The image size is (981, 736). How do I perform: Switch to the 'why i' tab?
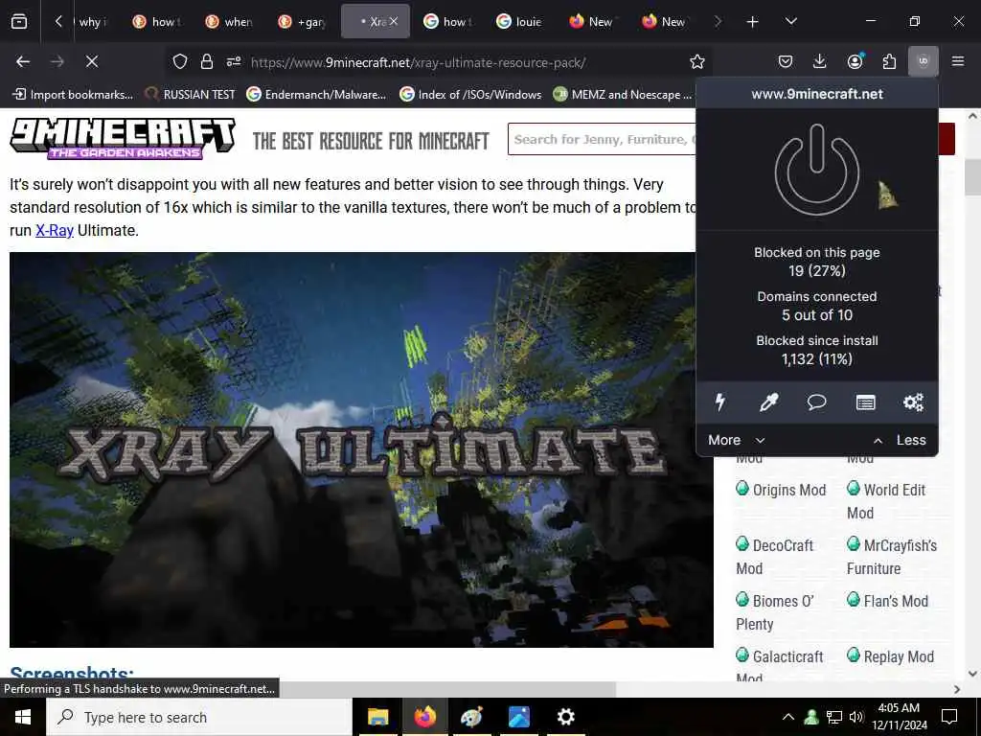91,21
